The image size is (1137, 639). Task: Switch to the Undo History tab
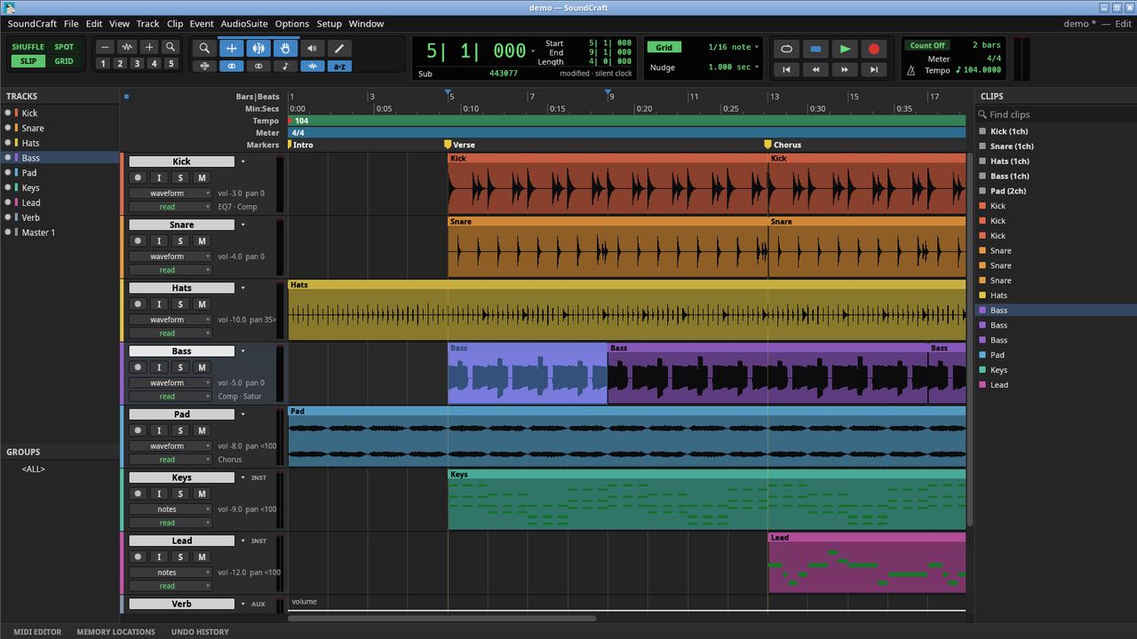click(200, 632)
